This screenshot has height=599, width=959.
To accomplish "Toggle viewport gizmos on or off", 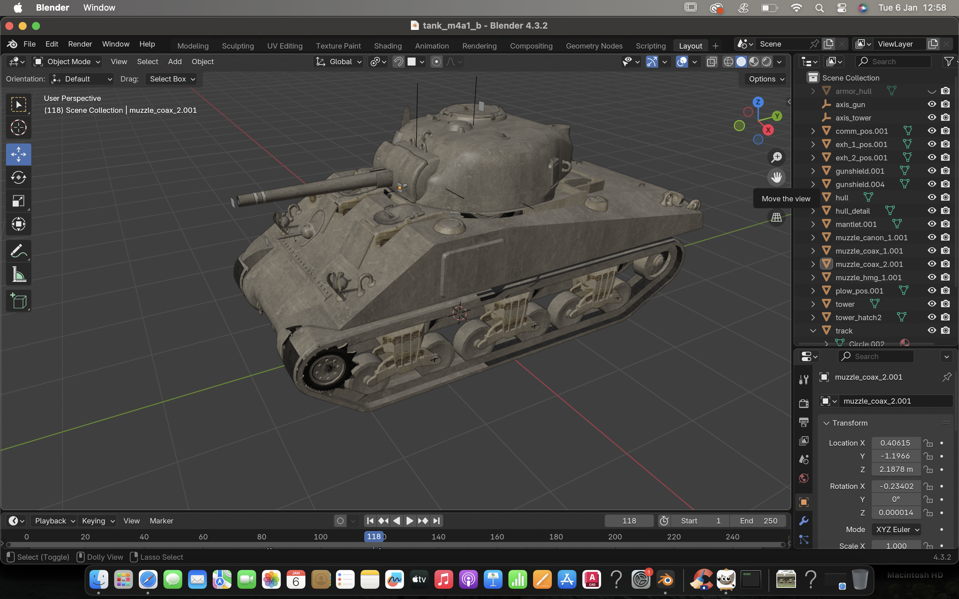I will pyautogui.click(x=652, y=62).
